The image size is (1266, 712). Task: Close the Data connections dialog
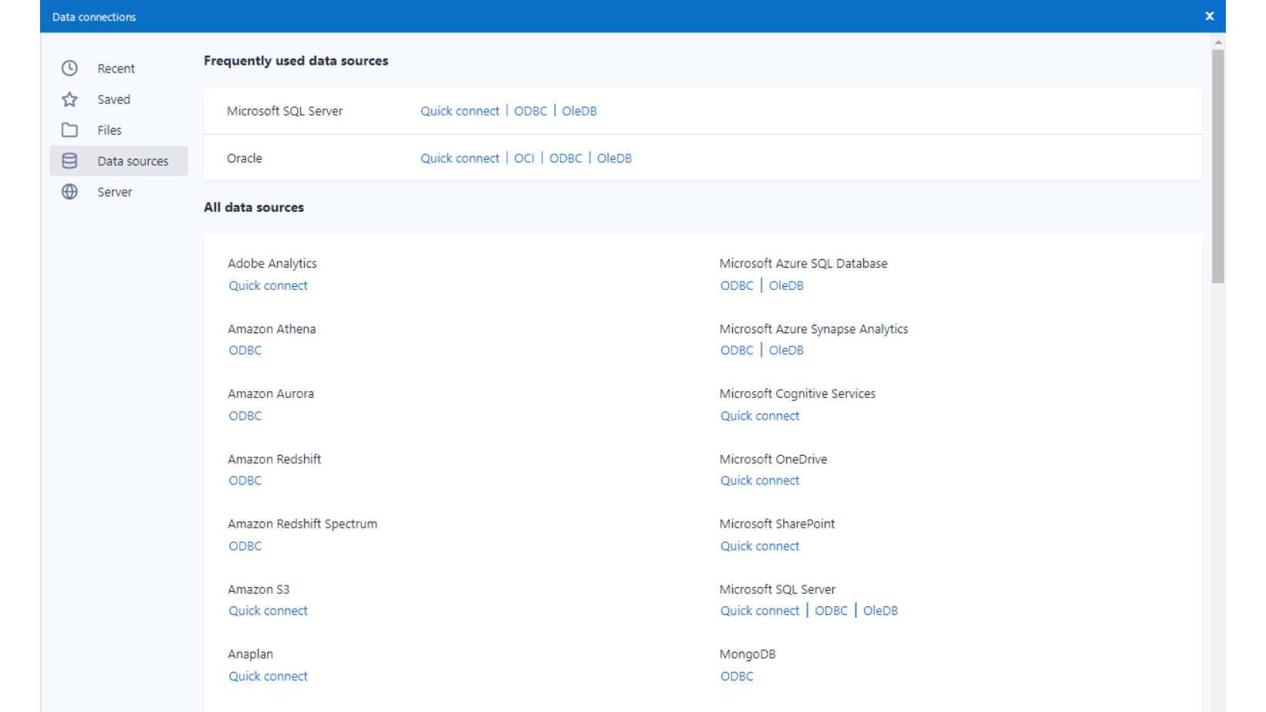(1209, 16)
